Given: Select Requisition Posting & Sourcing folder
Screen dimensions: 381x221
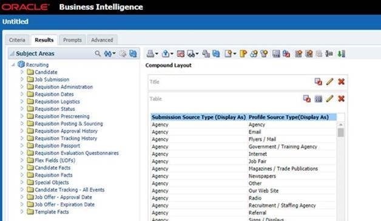Looking at the screenshot, I should 69,123.
